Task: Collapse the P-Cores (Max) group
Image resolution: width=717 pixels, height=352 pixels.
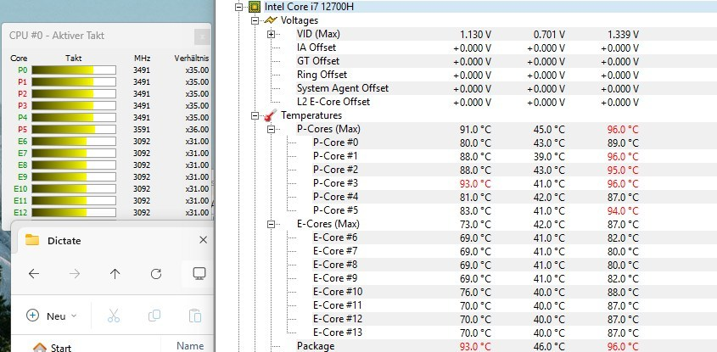Action: tap(272, 130)
